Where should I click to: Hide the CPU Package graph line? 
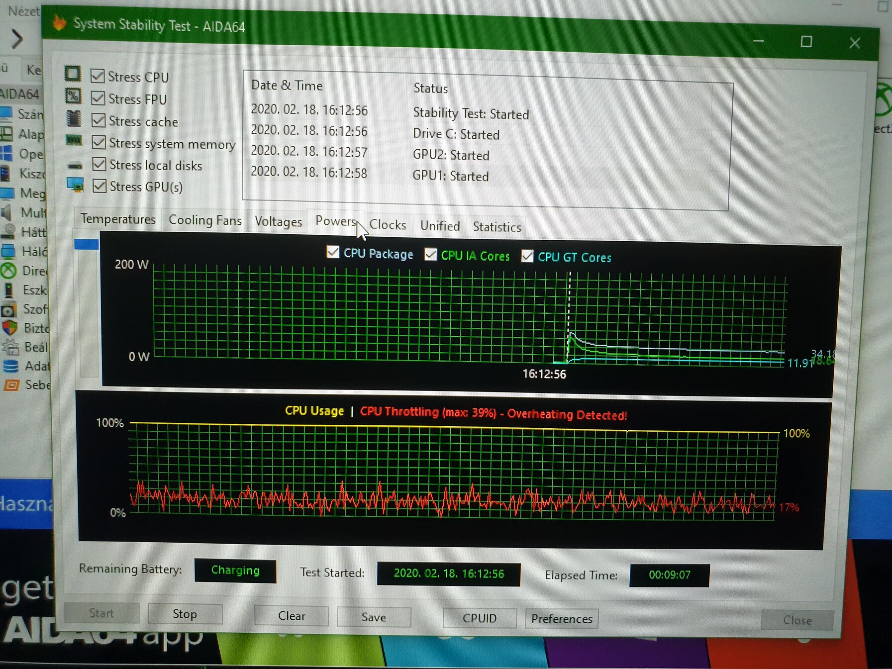[333, 252]
